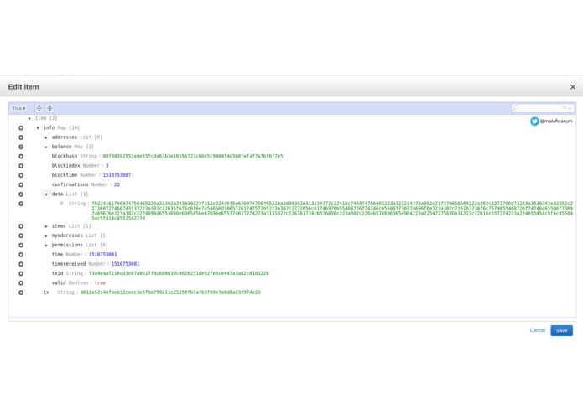The image size is (583, 414).
Task: Select the blockindex value 3
Action: click(x=107, y=166)
